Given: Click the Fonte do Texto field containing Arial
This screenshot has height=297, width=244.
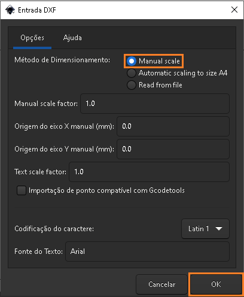Looking at the screenshot, I should 147,251.
